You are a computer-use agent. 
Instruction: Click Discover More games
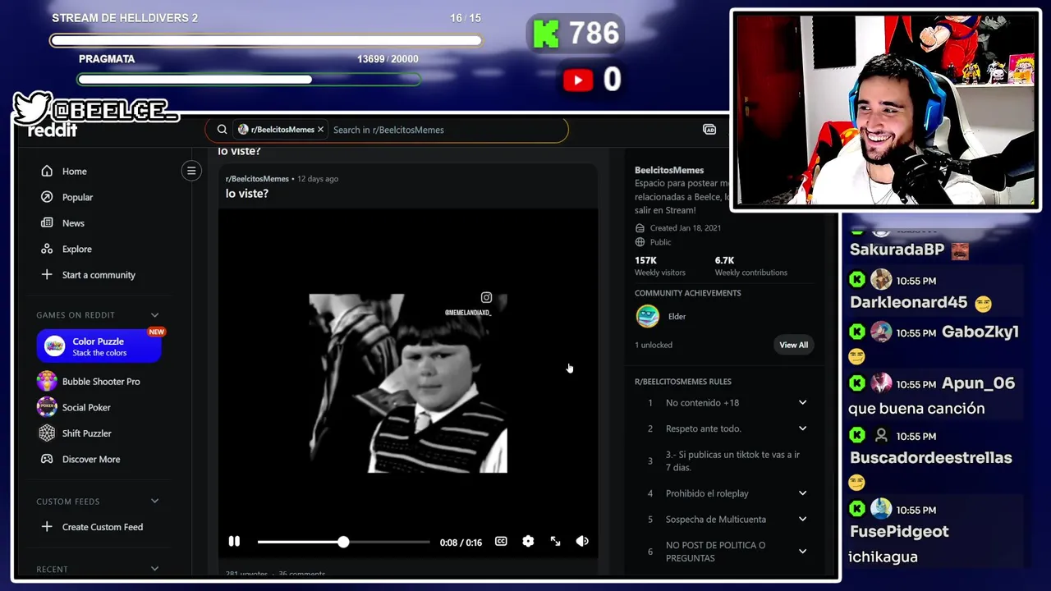pyautogui.click(x=90, y=460)
